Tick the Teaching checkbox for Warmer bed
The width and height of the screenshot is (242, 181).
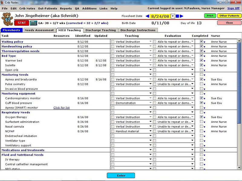pyautogui.click(x=113, y=61)
